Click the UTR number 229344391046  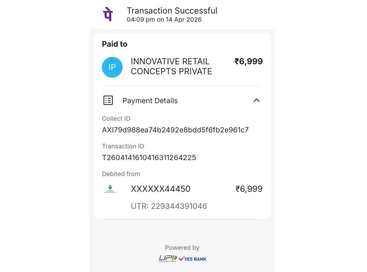click(x=169, y=206)
